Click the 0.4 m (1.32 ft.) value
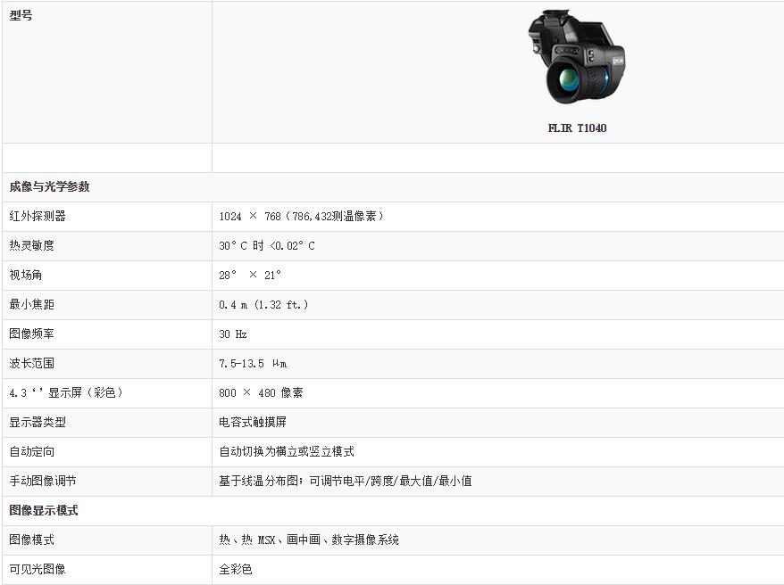This screenshot has height=585, width=784. coord(263,305)
